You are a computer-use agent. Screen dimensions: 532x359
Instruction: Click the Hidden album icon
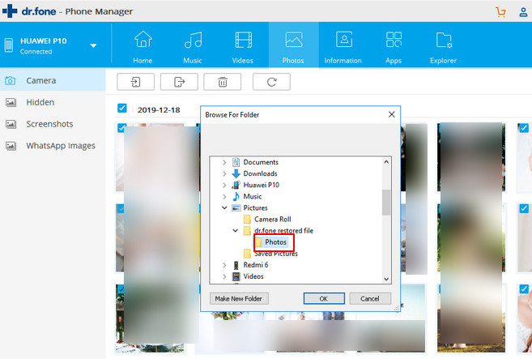click(11, 102)
